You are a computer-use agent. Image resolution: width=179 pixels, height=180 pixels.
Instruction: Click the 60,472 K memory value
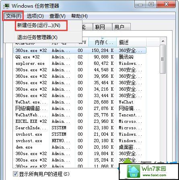104,64
